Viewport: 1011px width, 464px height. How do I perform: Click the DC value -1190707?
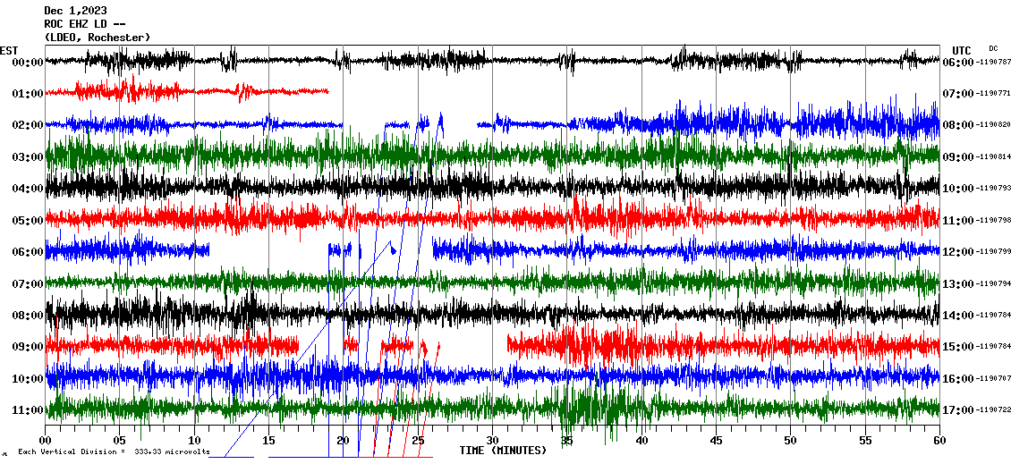(x=992, y=378)
